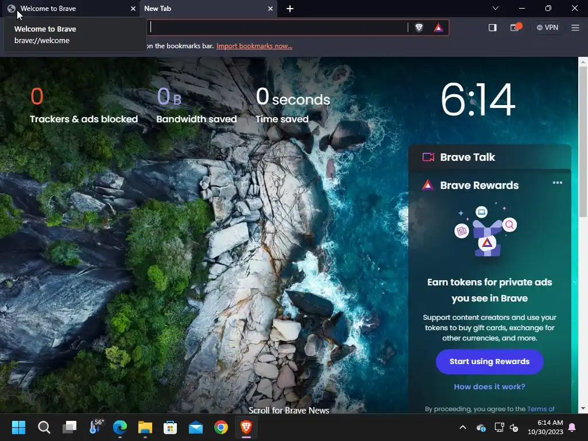Open Import bookmarks now link
The width and height of the screenshot is (588, 441).
(x=254, y=46)
